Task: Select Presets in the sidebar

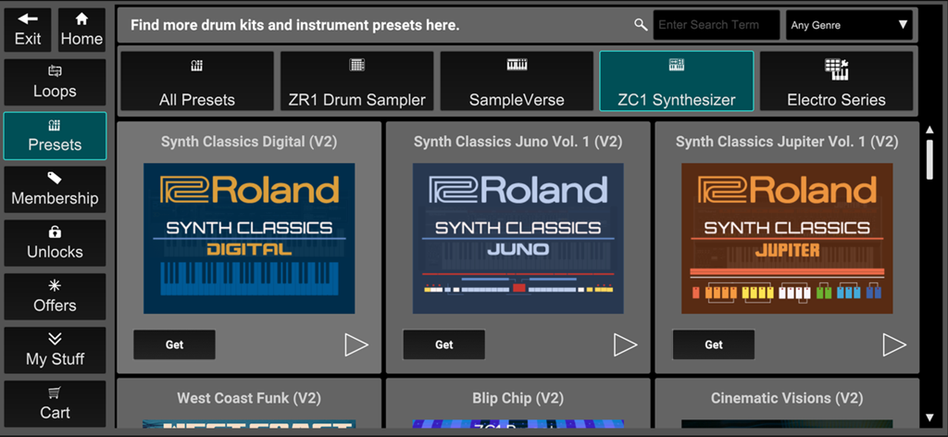Action: [55, 136]
